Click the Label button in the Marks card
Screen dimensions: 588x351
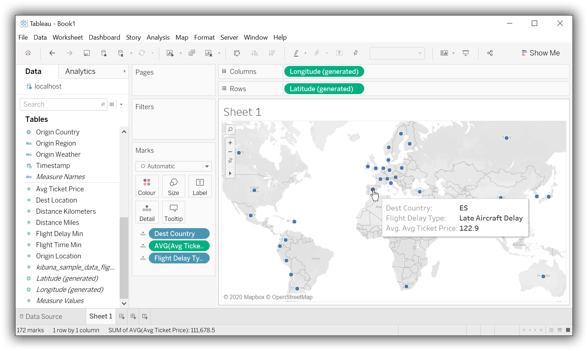(200, 186)
